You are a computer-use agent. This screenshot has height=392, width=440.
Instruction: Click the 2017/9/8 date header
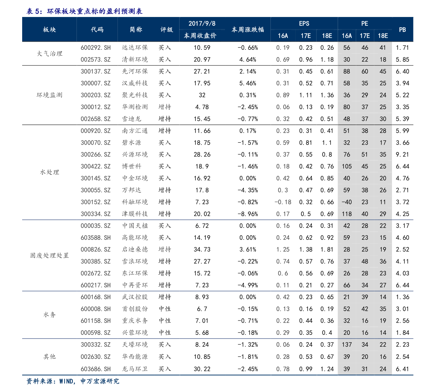[202, 24]
